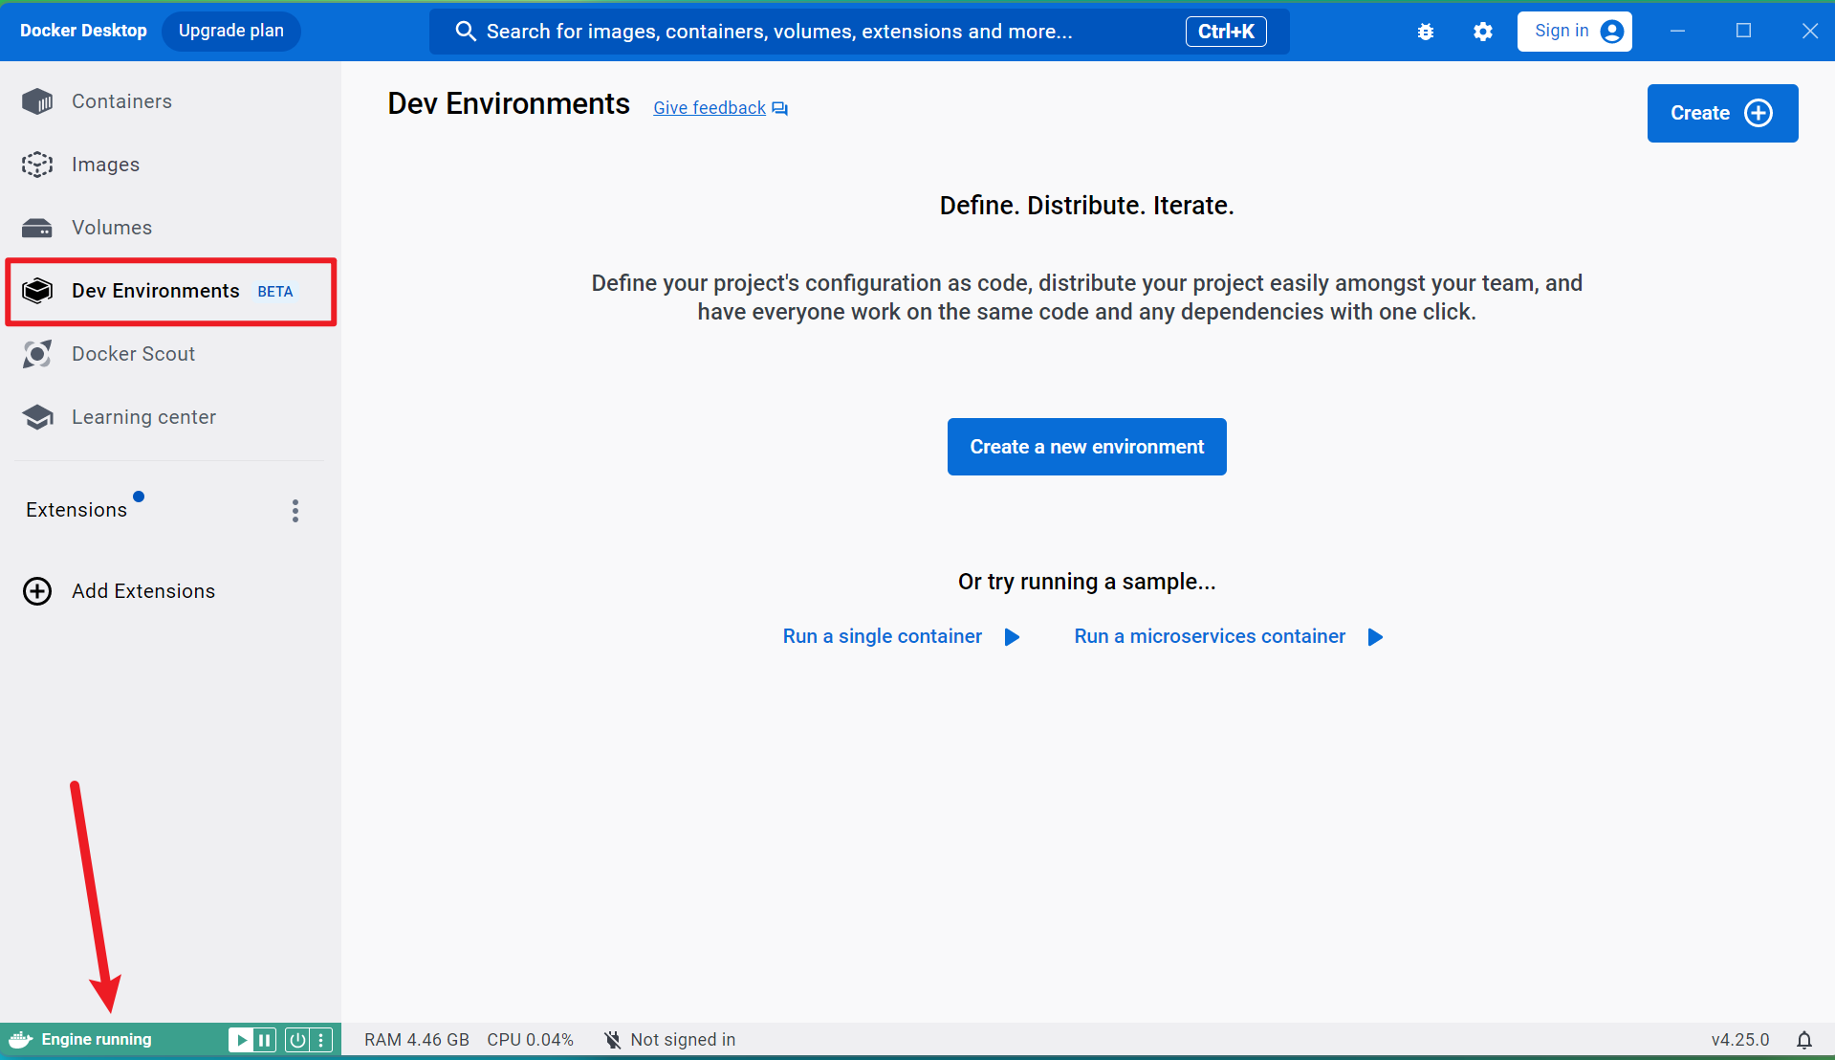The height and width of the screenshot is (1060, 1835).
Task: Pause the Docker engine
Action: tap(265, 1040)
